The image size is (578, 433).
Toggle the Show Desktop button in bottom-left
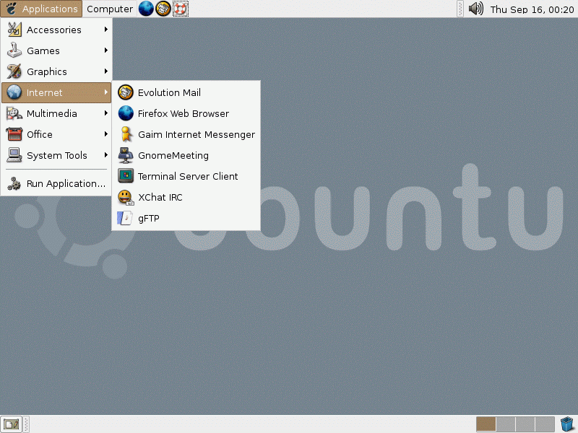(11, 424)
